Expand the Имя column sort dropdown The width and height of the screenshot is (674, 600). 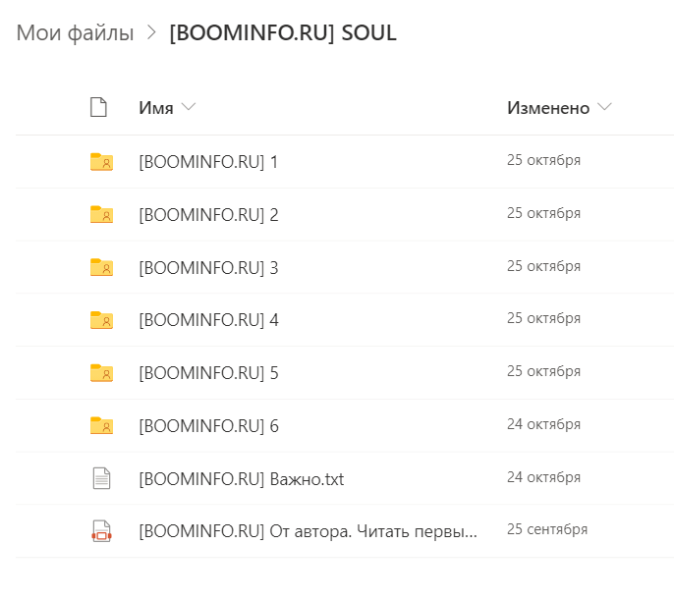pos(189,106)
